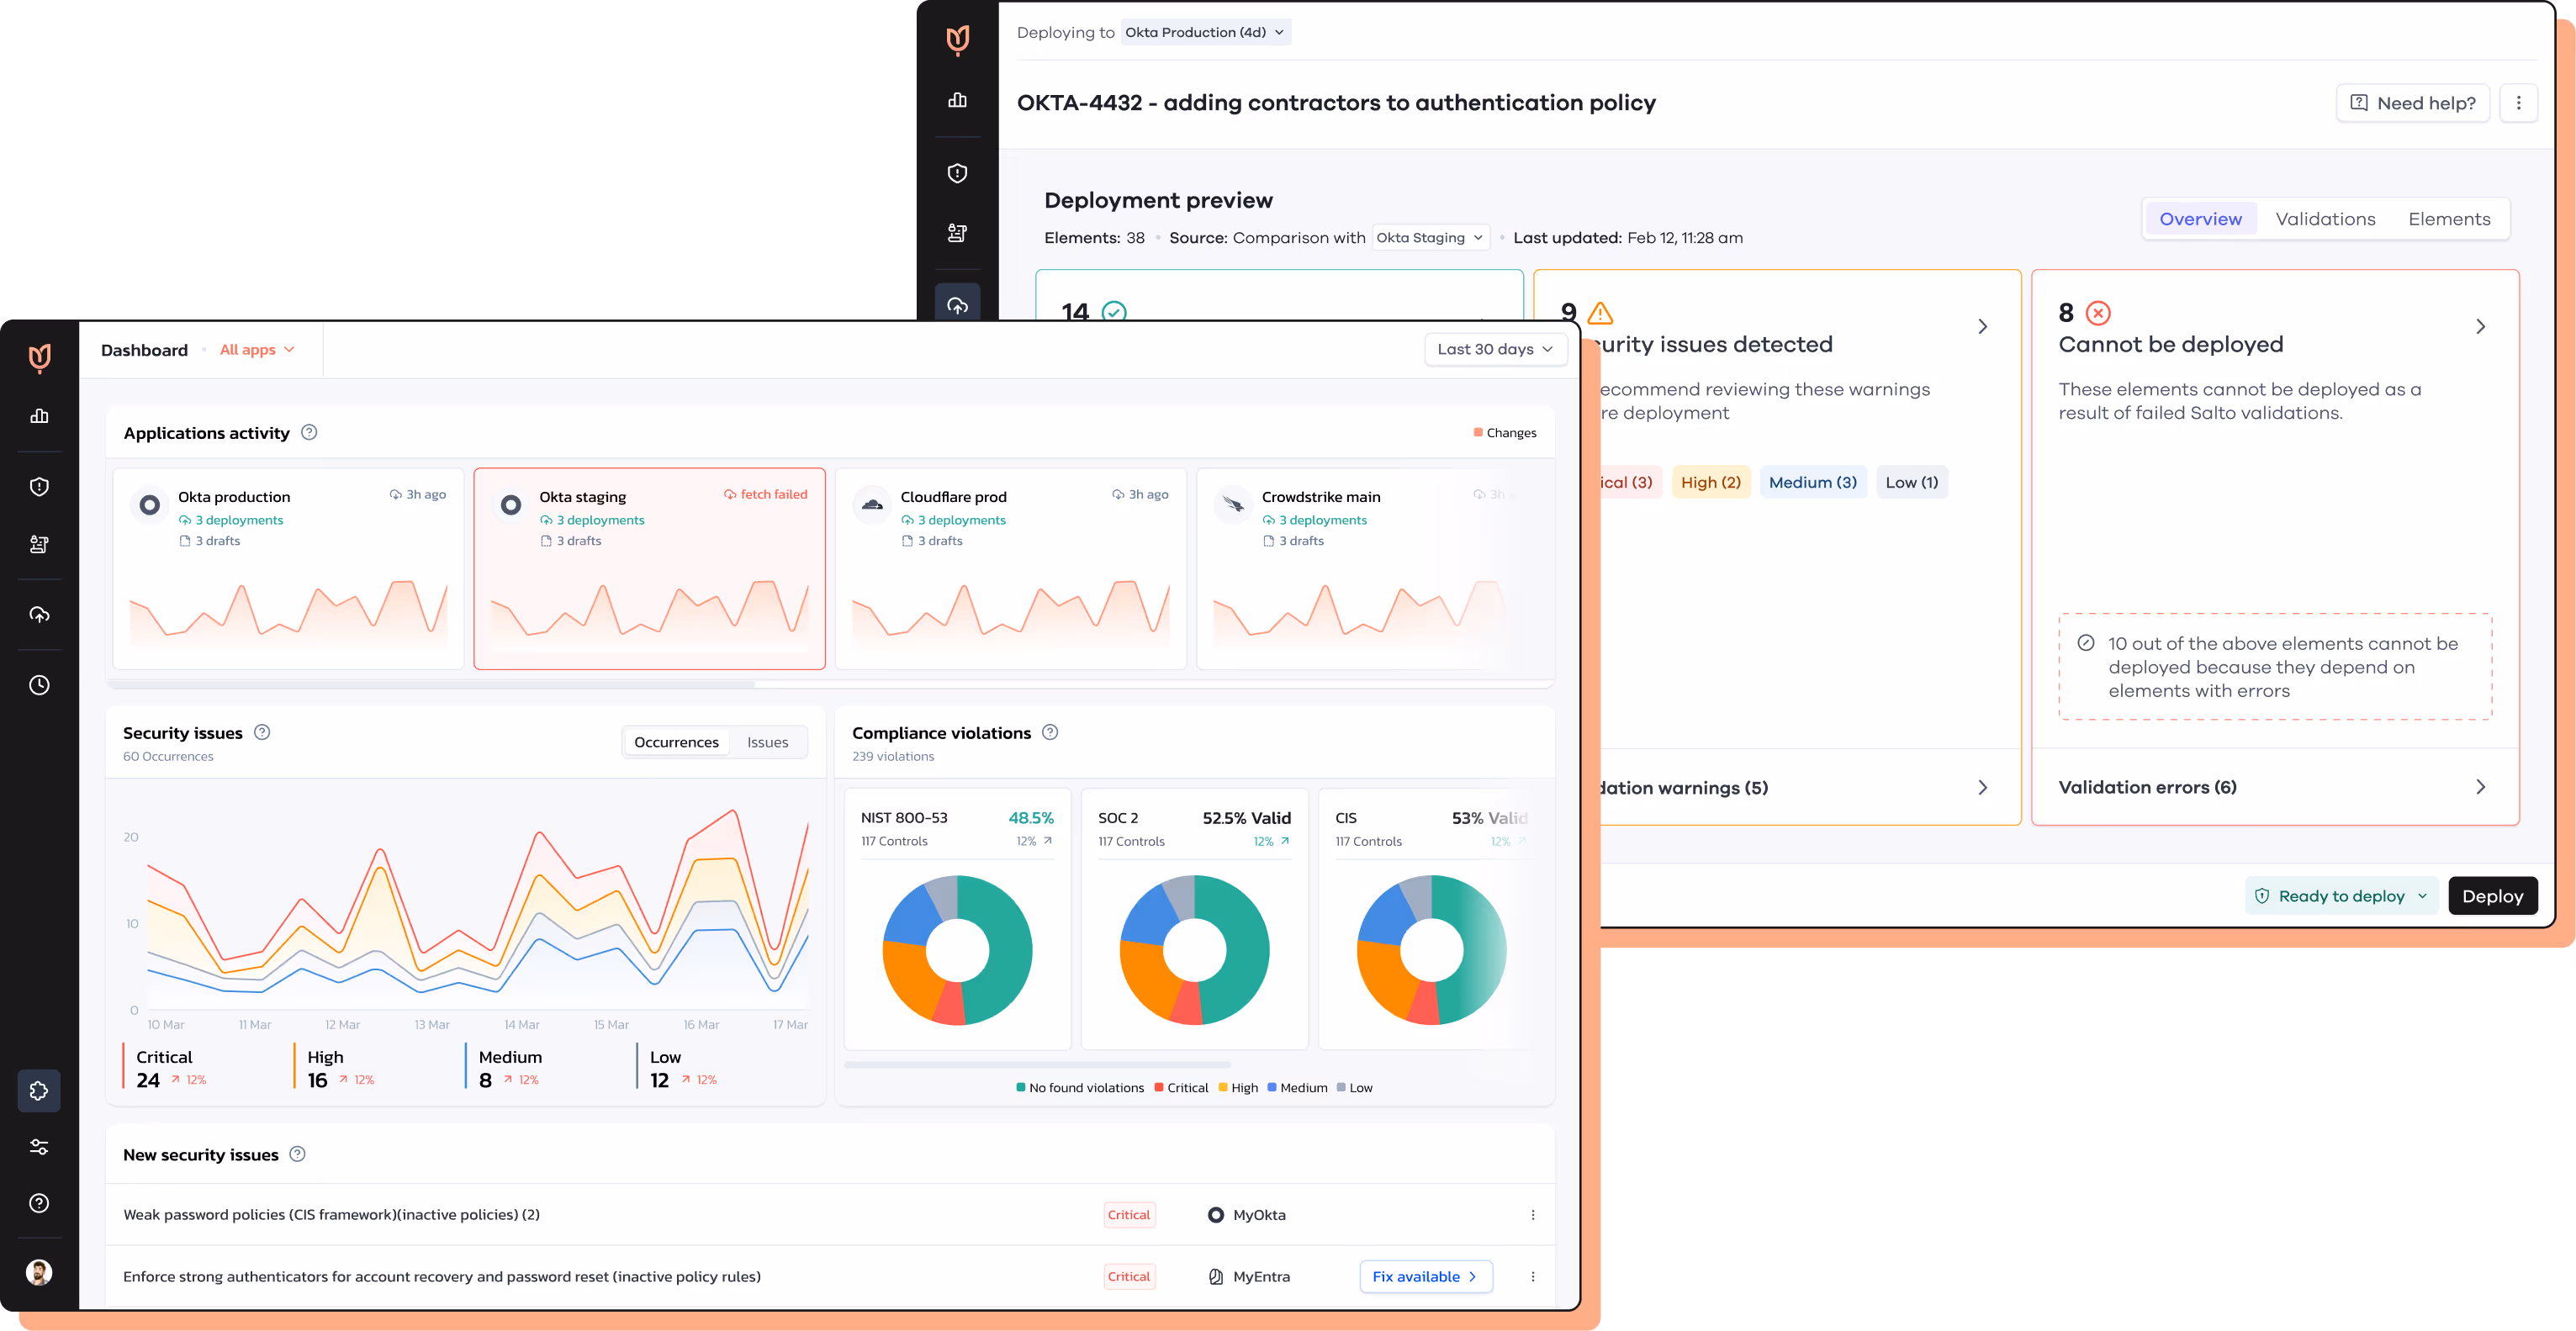Open the three-dot menu beside Need help
The image size is (2576, 1331).
point(2518,103)
